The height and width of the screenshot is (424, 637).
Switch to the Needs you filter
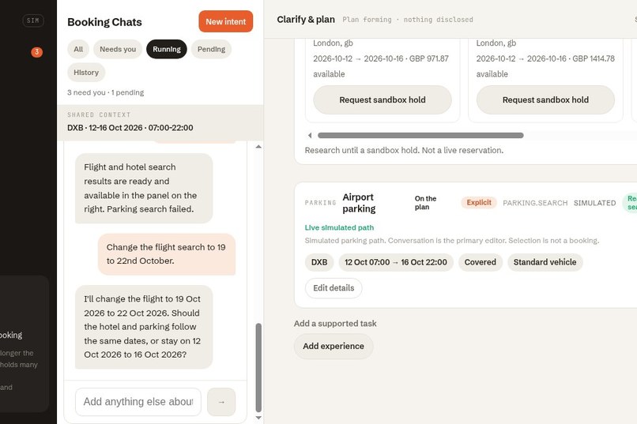118,49
